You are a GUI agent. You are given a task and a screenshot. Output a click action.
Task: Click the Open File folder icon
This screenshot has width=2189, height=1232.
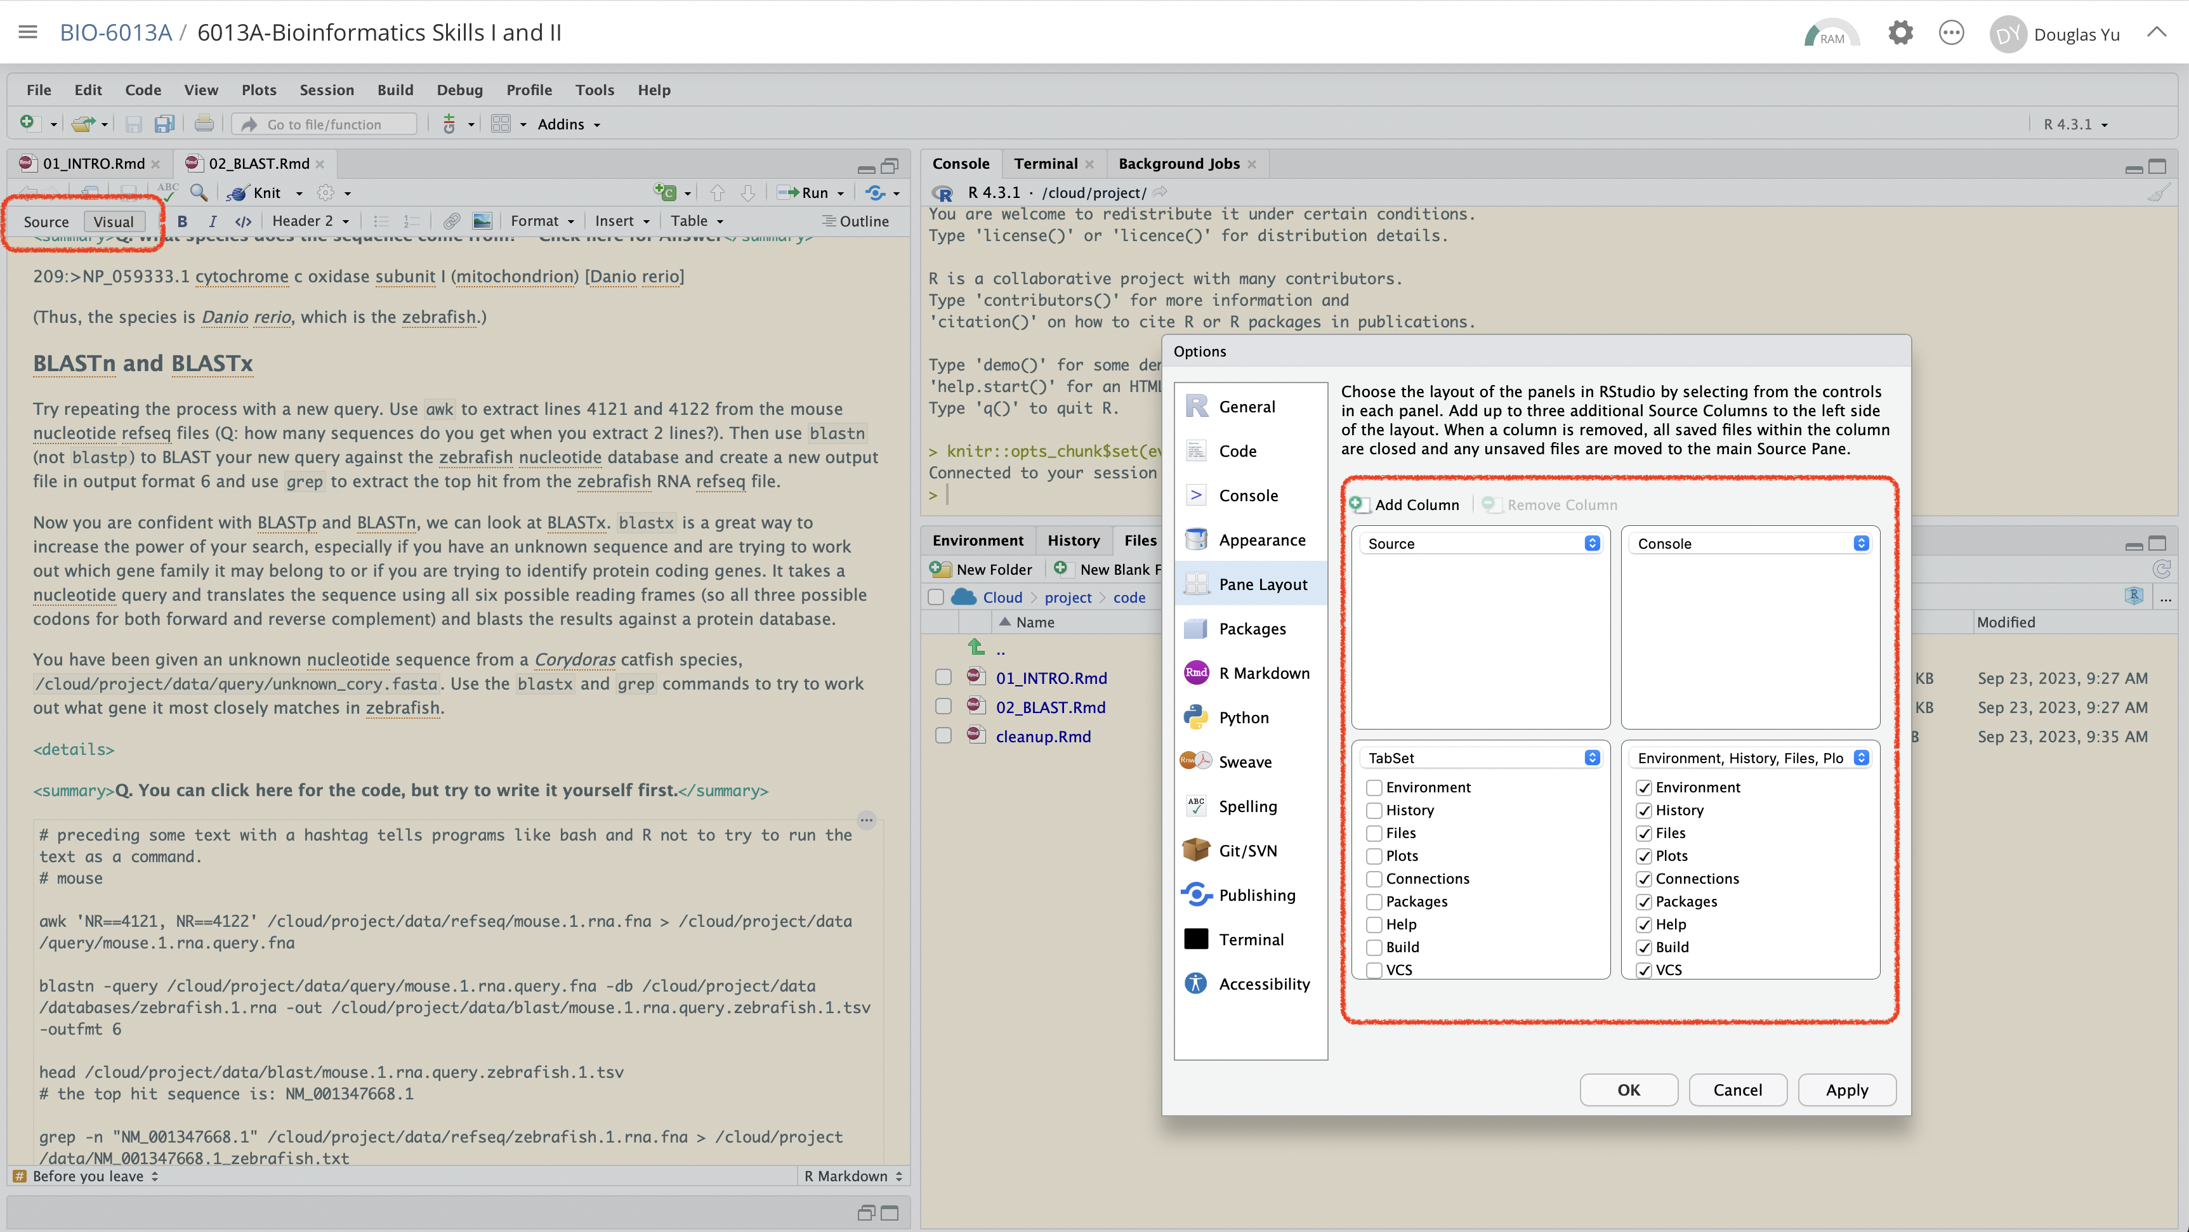pos(82,124)
